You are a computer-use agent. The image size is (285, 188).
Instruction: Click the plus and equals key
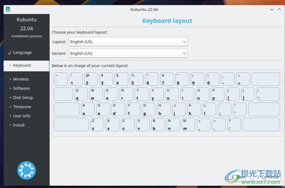[243, 79]
